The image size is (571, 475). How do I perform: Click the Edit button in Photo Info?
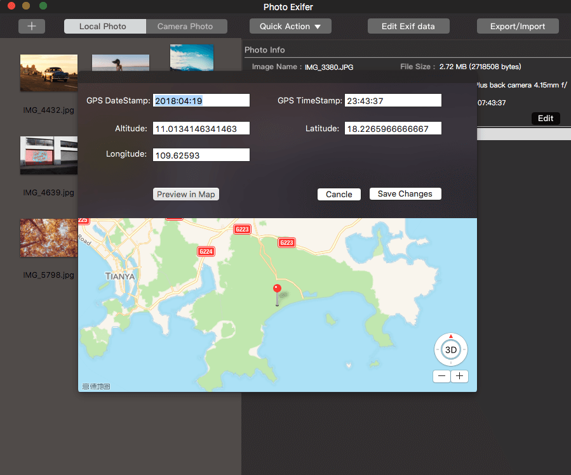coord(545,118)
